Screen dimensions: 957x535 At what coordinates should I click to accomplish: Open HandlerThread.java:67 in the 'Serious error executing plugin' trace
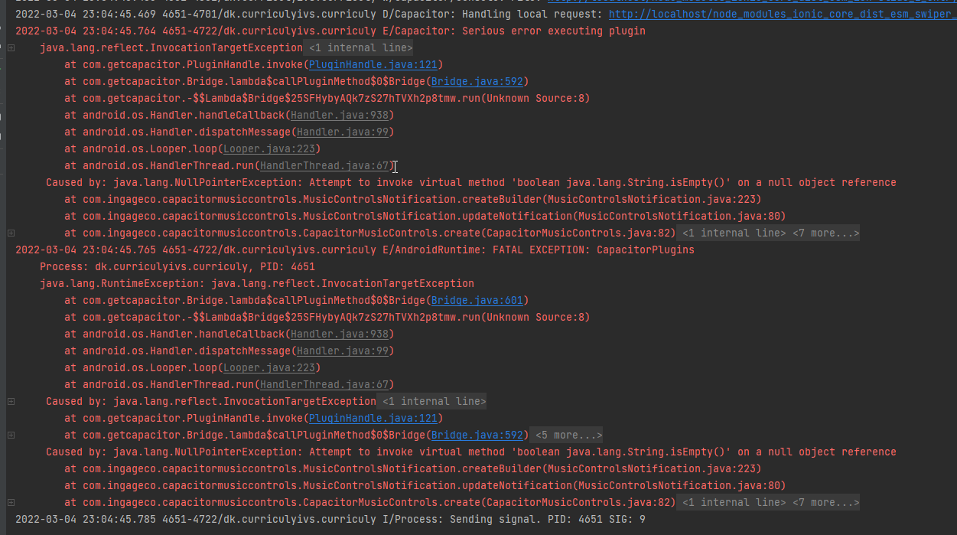(x=324, y=165)
